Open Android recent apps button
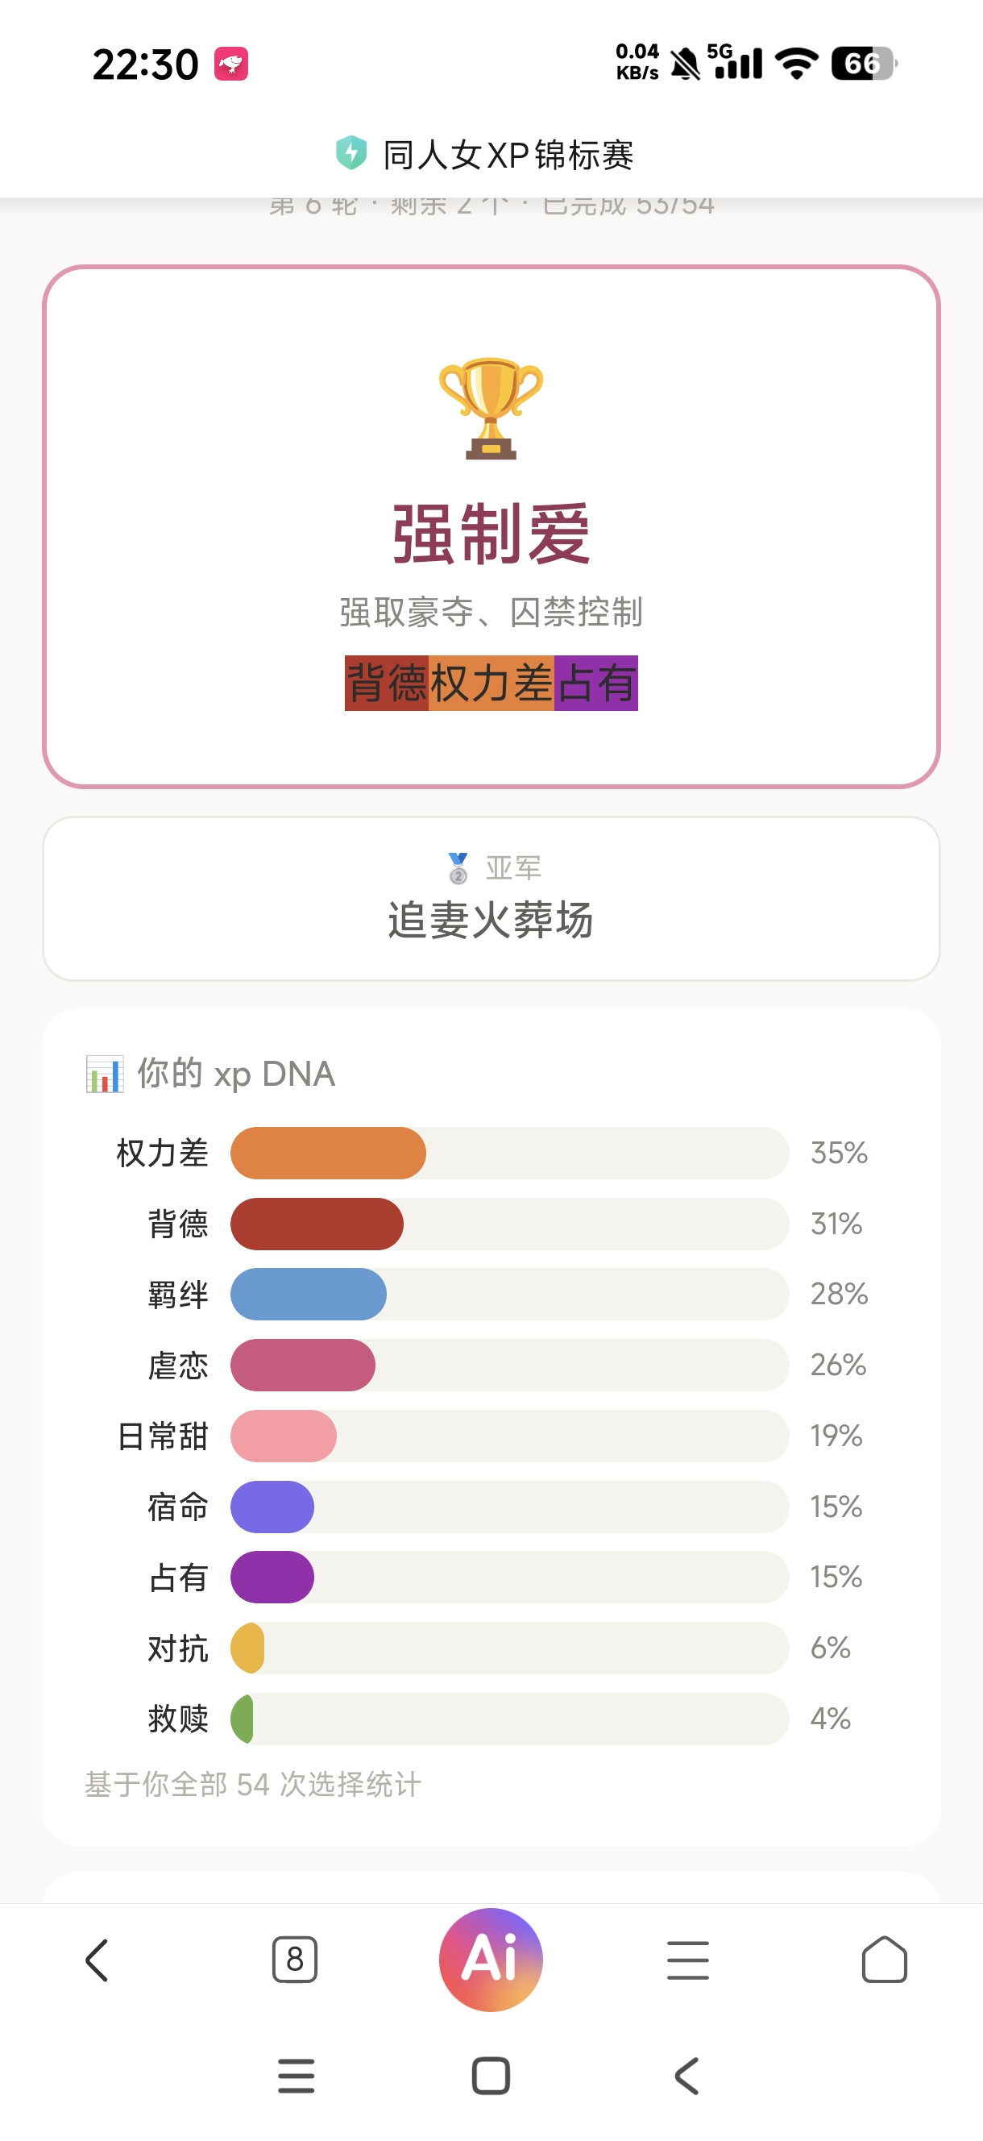Image resolution: width=983 pixels, height=2141 pixels. pyautogui.click(x=296, y=2077)
